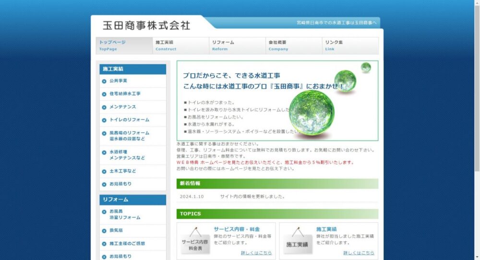
Task: Go to 土木工事など page
Action: coord(122,171)
